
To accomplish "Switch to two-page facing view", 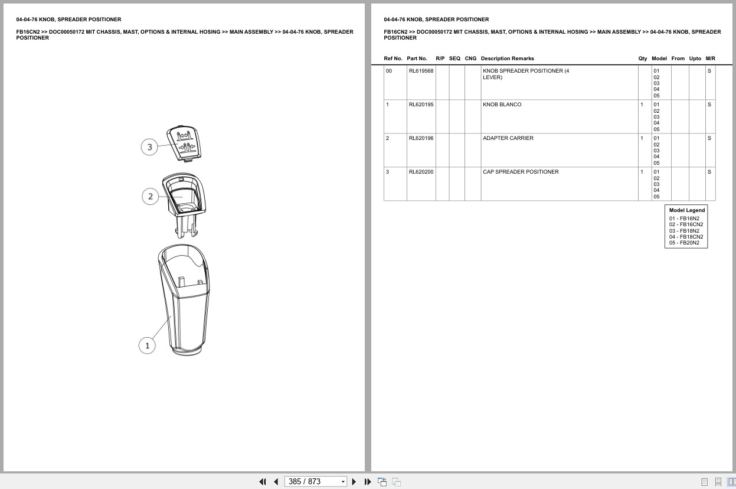I will 731,482.
